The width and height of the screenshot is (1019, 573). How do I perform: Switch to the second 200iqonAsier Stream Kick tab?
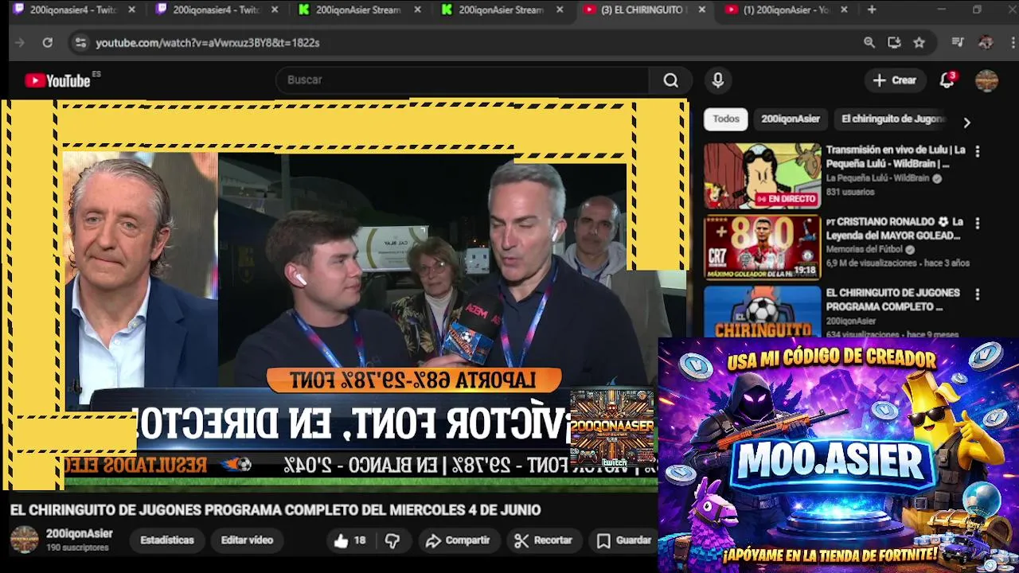(x=502, y=10)
